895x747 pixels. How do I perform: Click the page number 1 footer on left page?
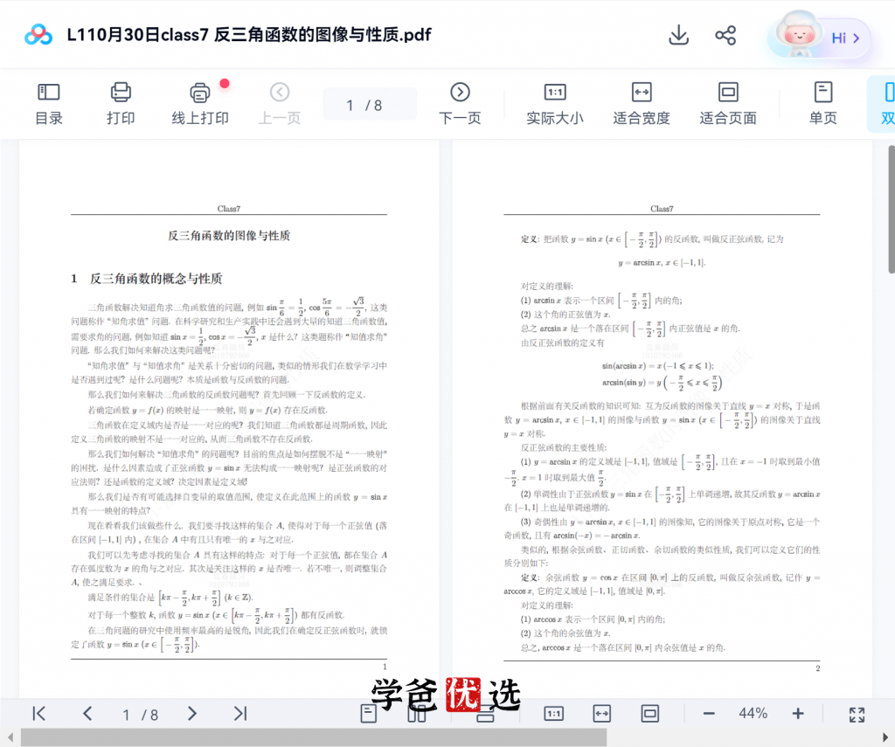[385, 667]
